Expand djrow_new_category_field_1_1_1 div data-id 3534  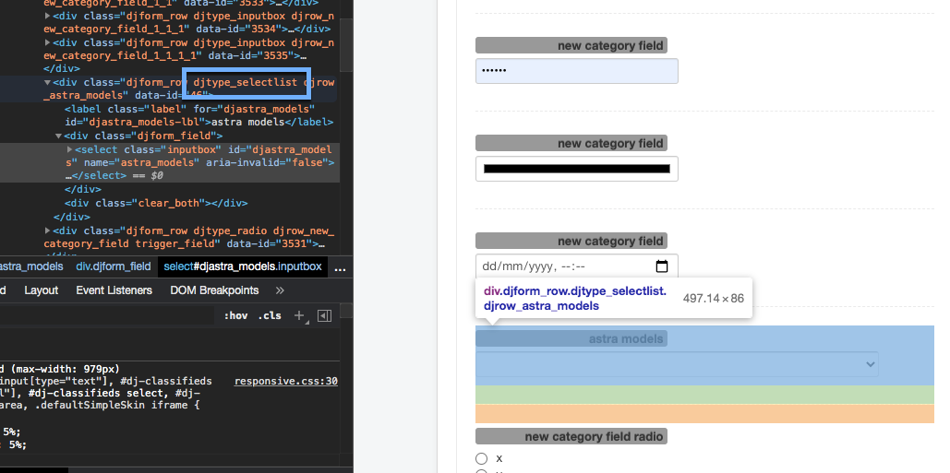(47, 16)
